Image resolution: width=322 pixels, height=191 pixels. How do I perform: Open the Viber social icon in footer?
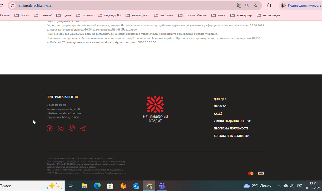[72, 128]
